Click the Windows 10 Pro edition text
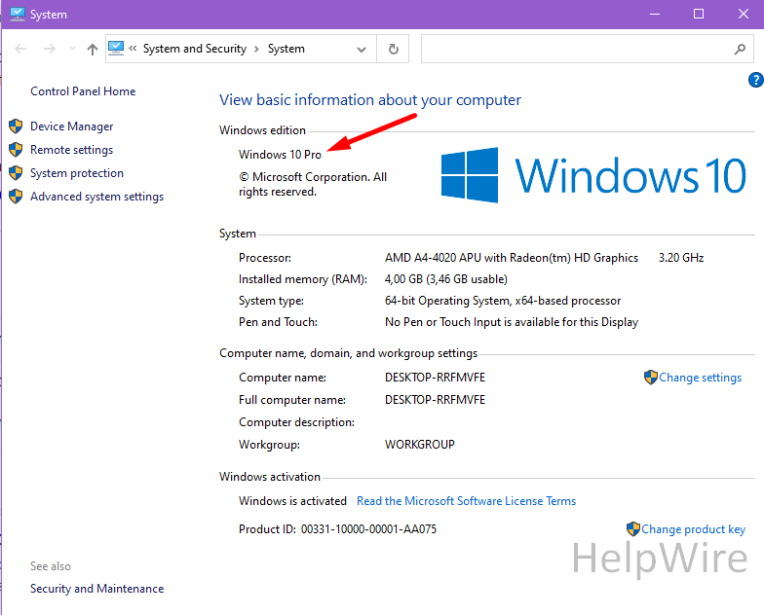The width and height of the screenshot is (764, 615). [280, 155]
